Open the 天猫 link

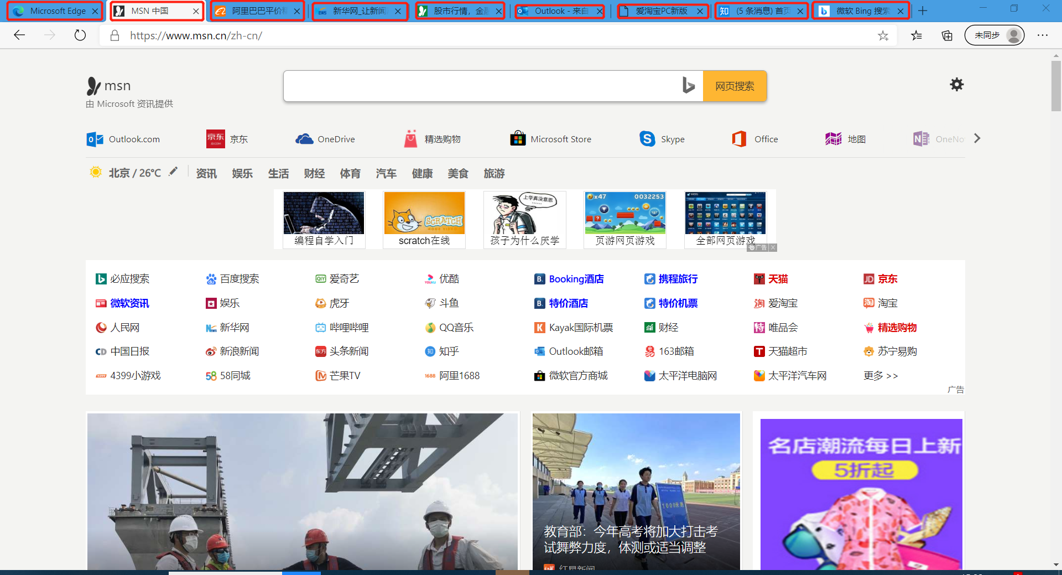point(771,279)
